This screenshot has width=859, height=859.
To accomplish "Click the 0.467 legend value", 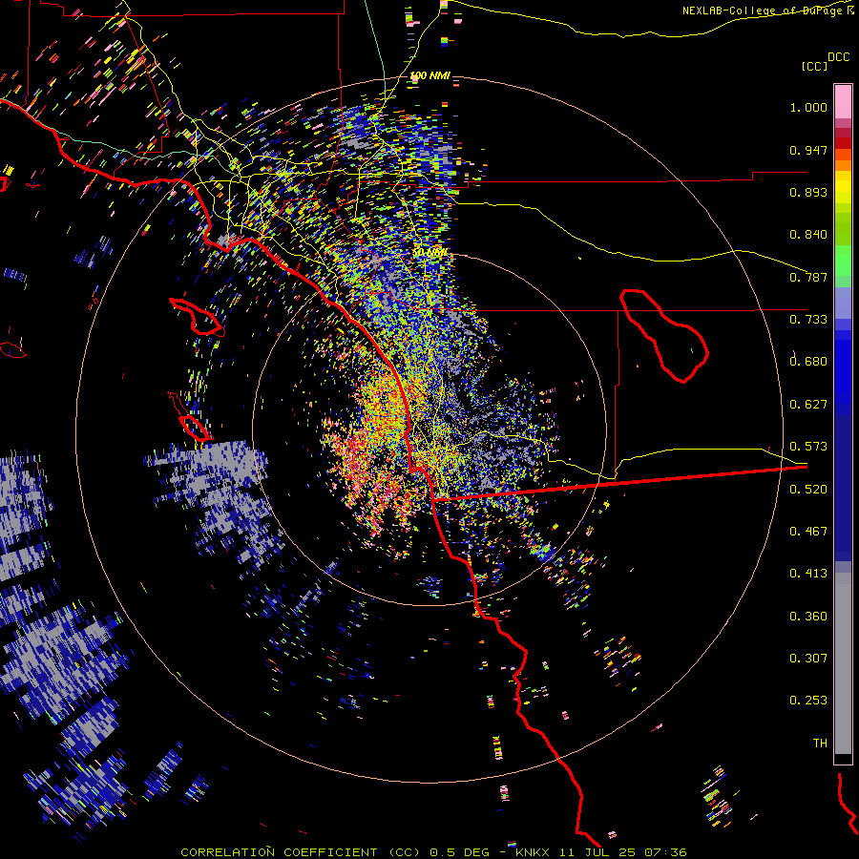I will (808, 532).
